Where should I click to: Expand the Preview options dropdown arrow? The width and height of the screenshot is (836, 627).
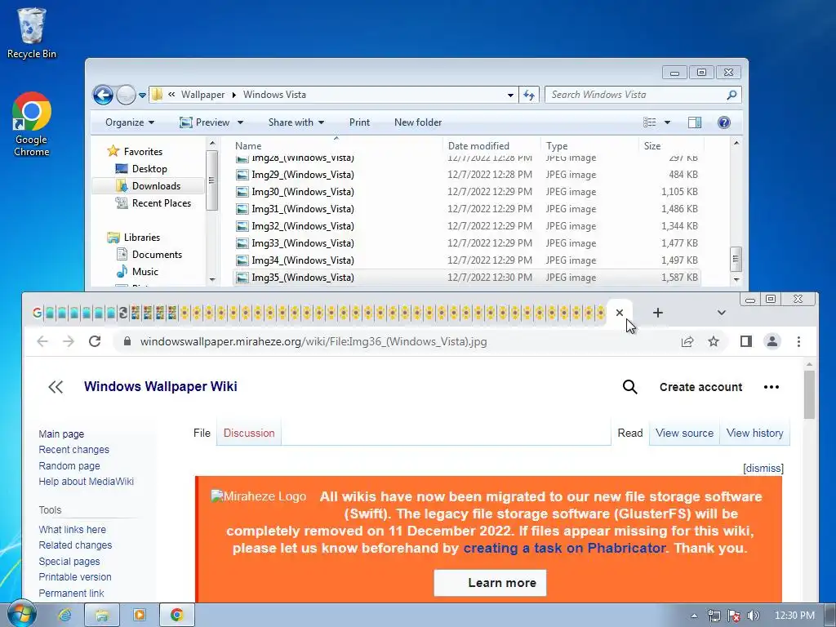tap(240, 122)
